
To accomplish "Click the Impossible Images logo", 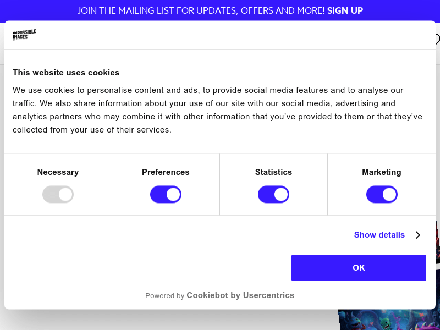I will tap(24, 35).
